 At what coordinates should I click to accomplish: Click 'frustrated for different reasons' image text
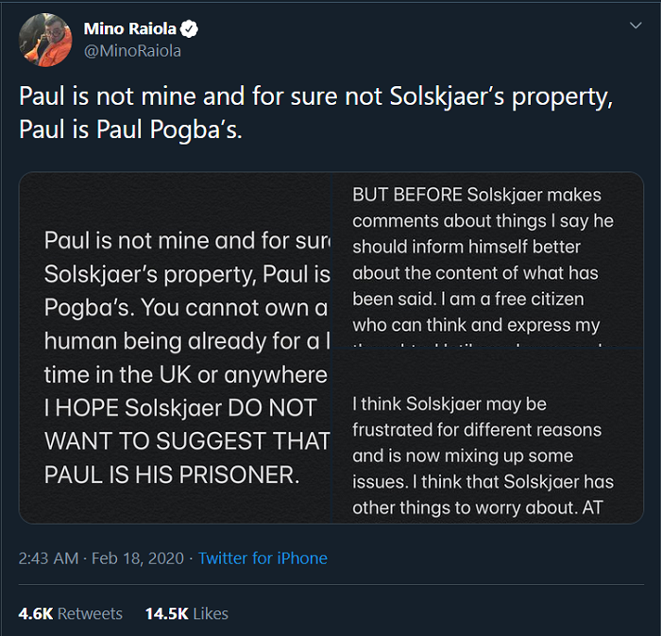point(476,430)
